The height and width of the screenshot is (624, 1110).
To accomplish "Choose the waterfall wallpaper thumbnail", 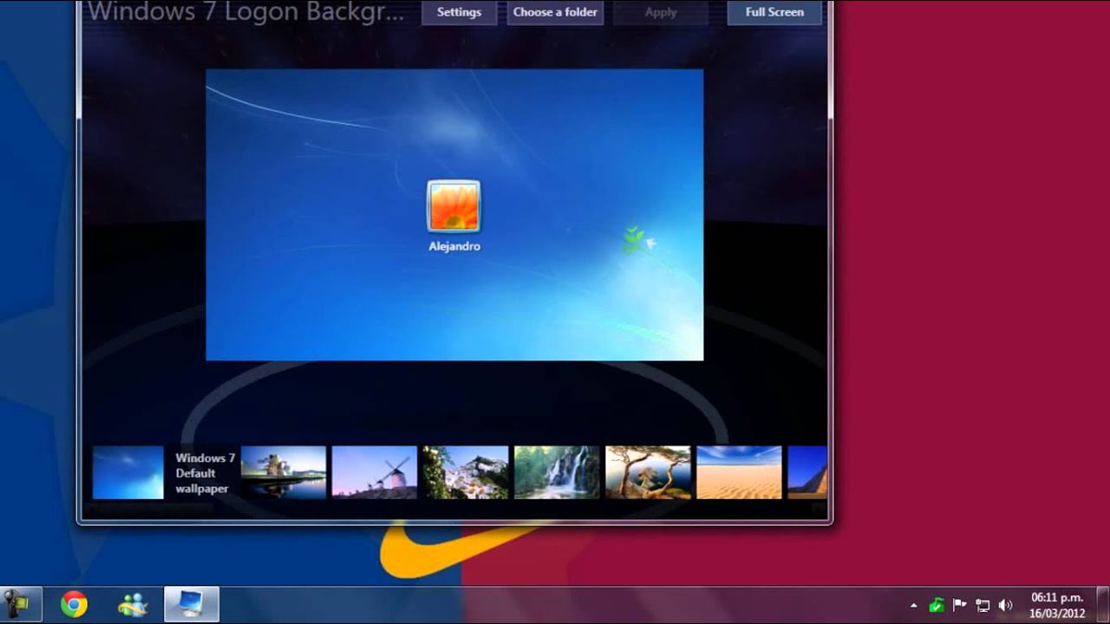I will tap(557, 472).
